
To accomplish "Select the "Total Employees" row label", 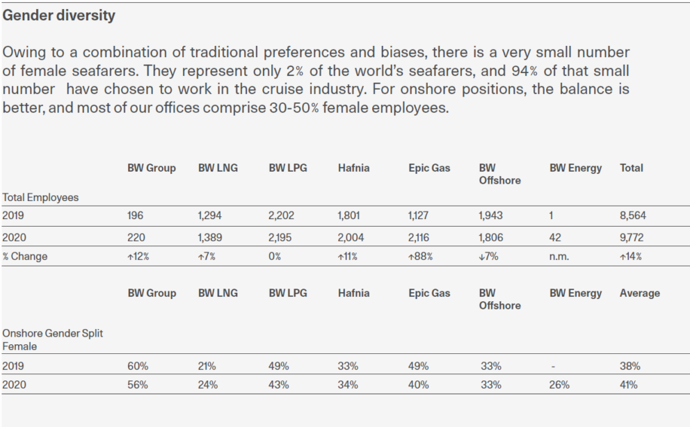I will click(x=40, y=198).
